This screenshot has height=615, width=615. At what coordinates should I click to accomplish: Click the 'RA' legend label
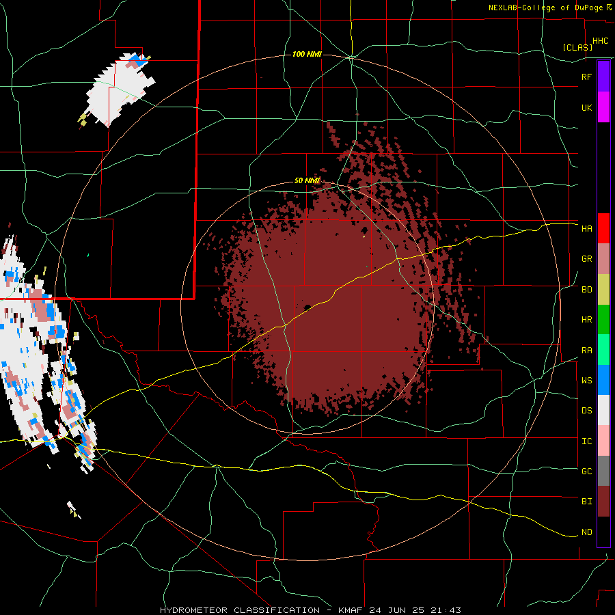coord(586,351)
